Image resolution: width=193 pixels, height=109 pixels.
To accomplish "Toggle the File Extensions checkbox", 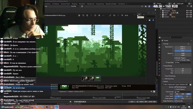I will click(x=175, y=87).
